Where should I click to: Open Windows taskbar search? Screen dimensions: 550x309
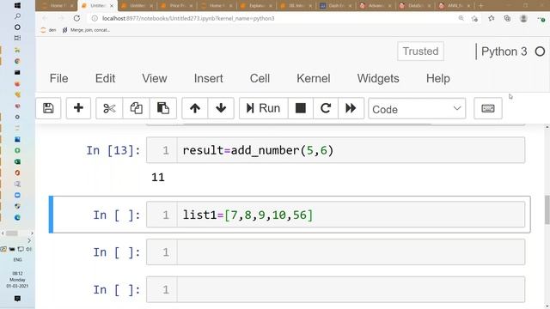tap(17, 16)
